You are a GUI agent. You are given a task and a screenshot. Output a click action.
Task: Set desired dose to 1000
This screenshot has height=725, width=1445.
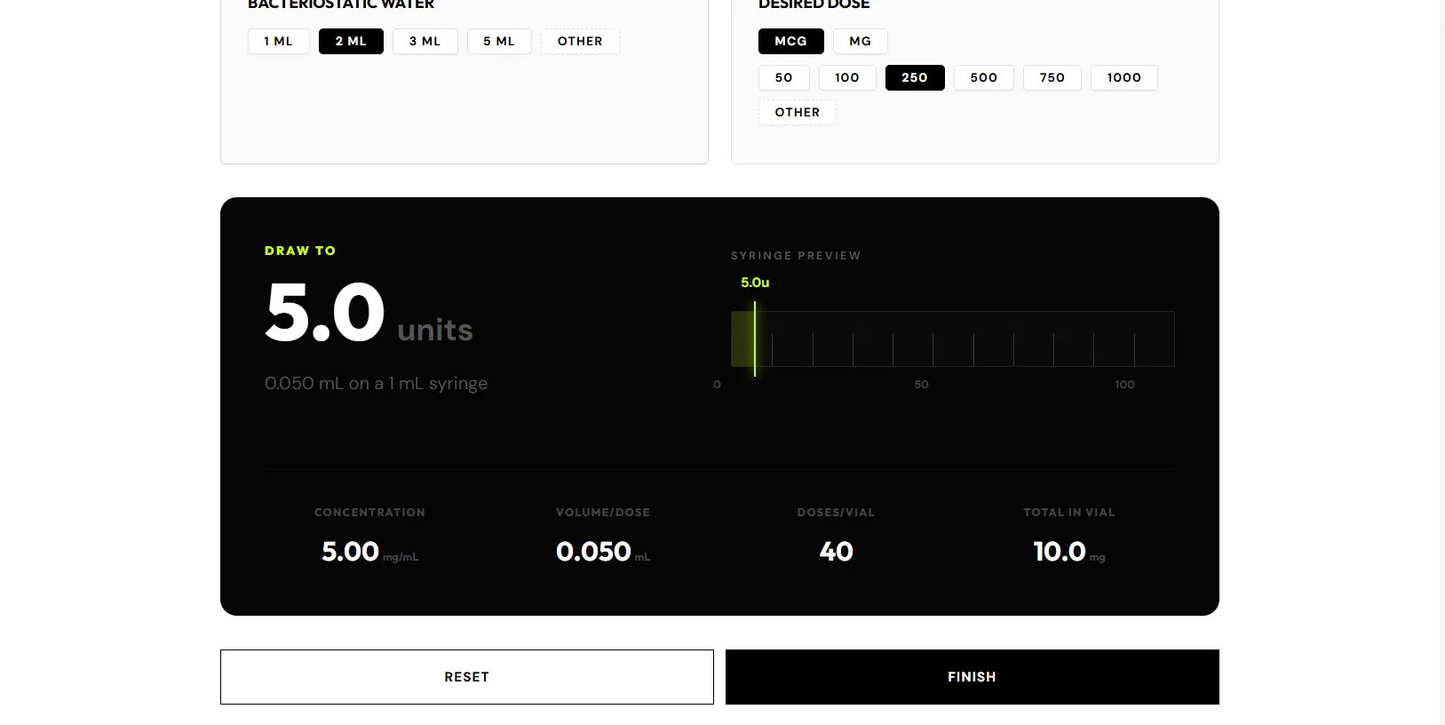tap(1123, 78)
